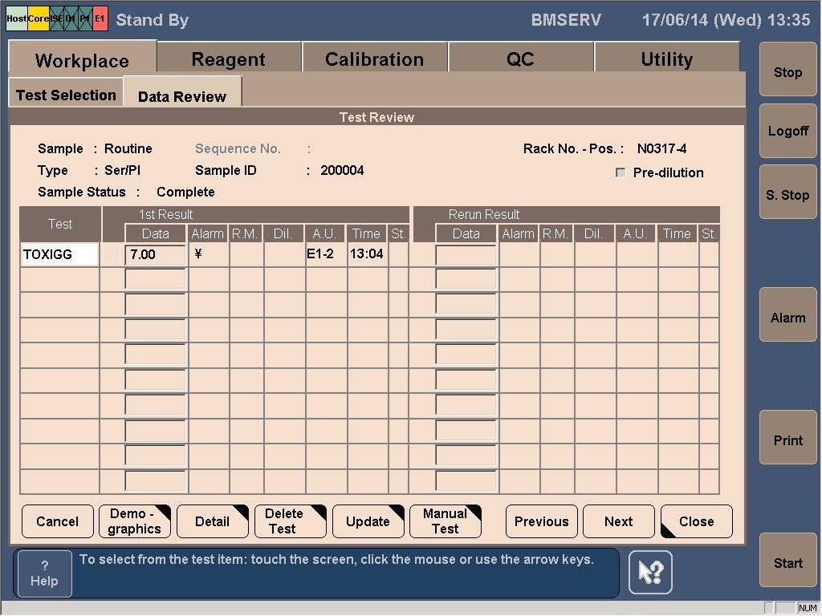Open the Detail window

tap(212, 521)
